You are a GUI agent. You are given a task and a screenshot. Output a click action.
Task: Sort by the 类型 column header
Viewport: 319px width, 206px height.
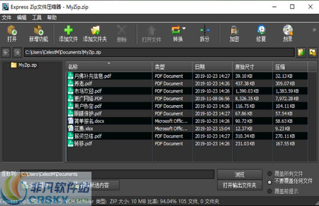point(172,67)
